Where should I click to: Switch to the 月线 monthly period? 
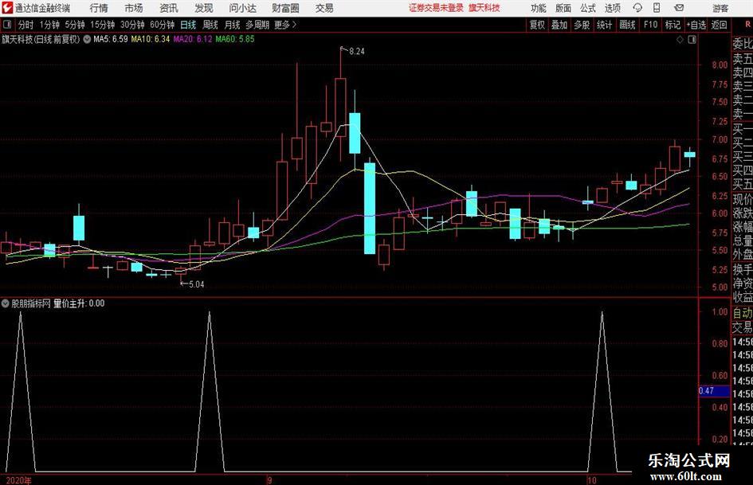tap(232, 25)
